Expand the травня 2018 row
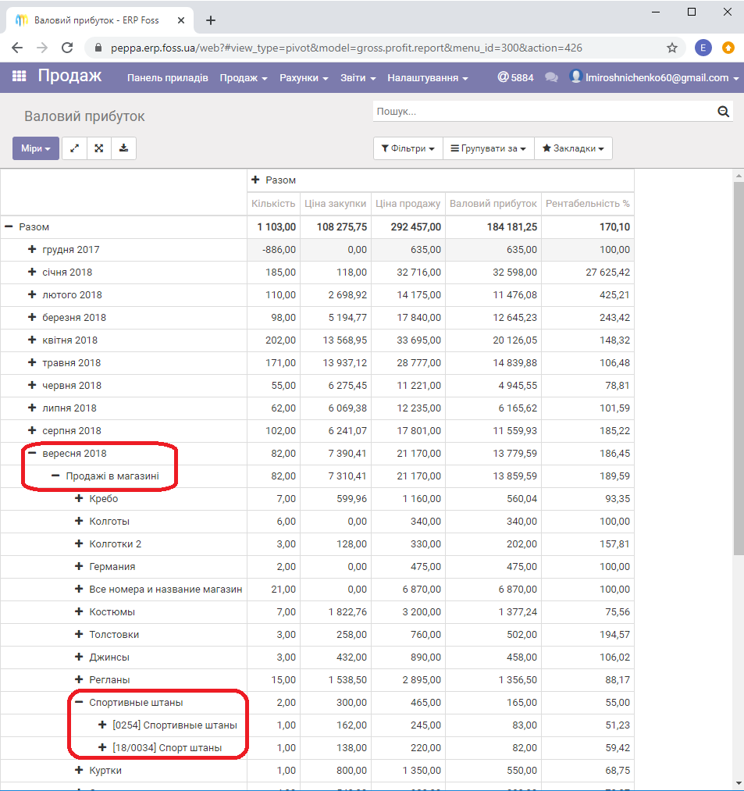The image size is (744, 791). point(32,363)
